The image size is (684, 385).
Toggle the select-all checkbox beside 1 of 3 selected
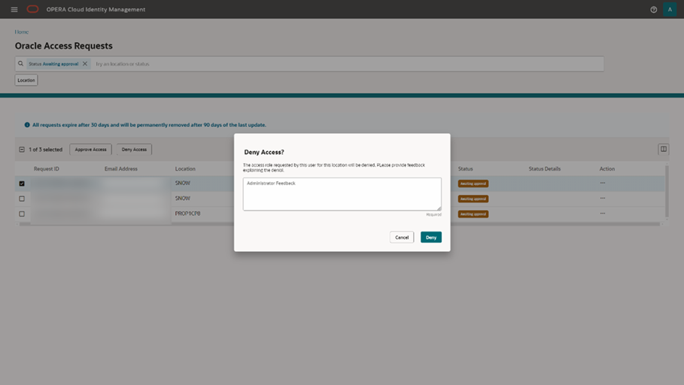tap(22, 150)
